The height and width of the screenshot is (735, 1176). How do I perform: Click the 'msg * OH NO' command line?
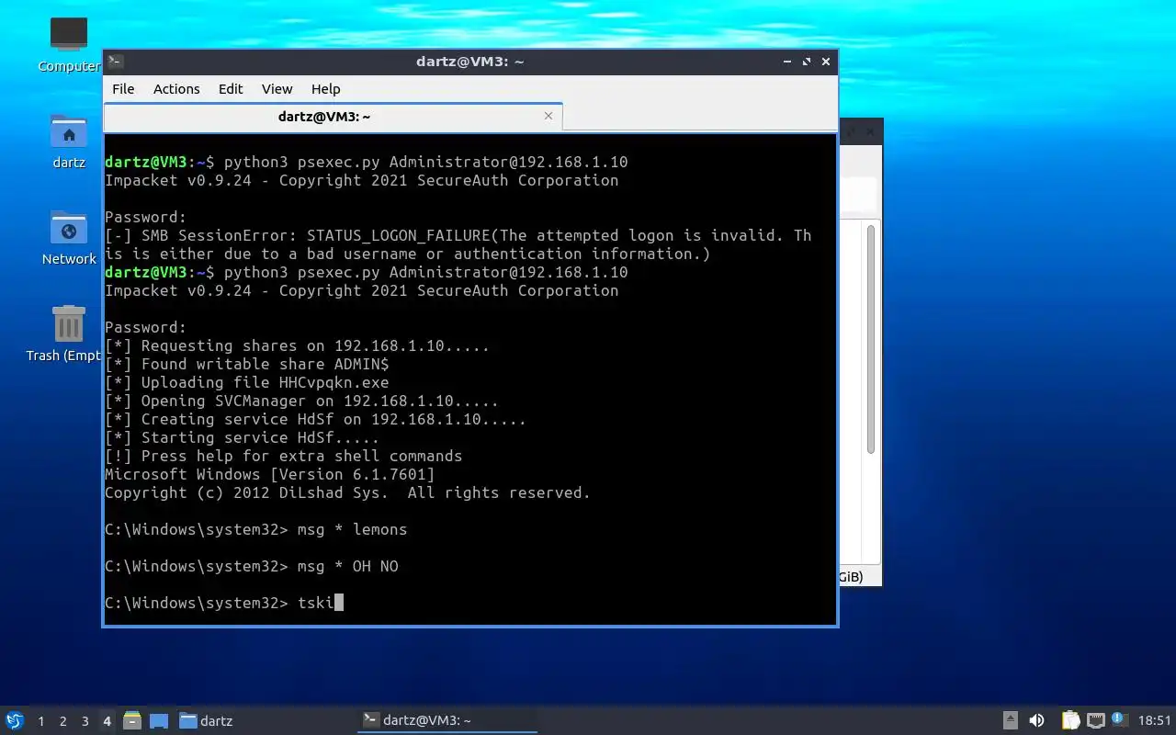pyautogui.click(x=252, y=567)
